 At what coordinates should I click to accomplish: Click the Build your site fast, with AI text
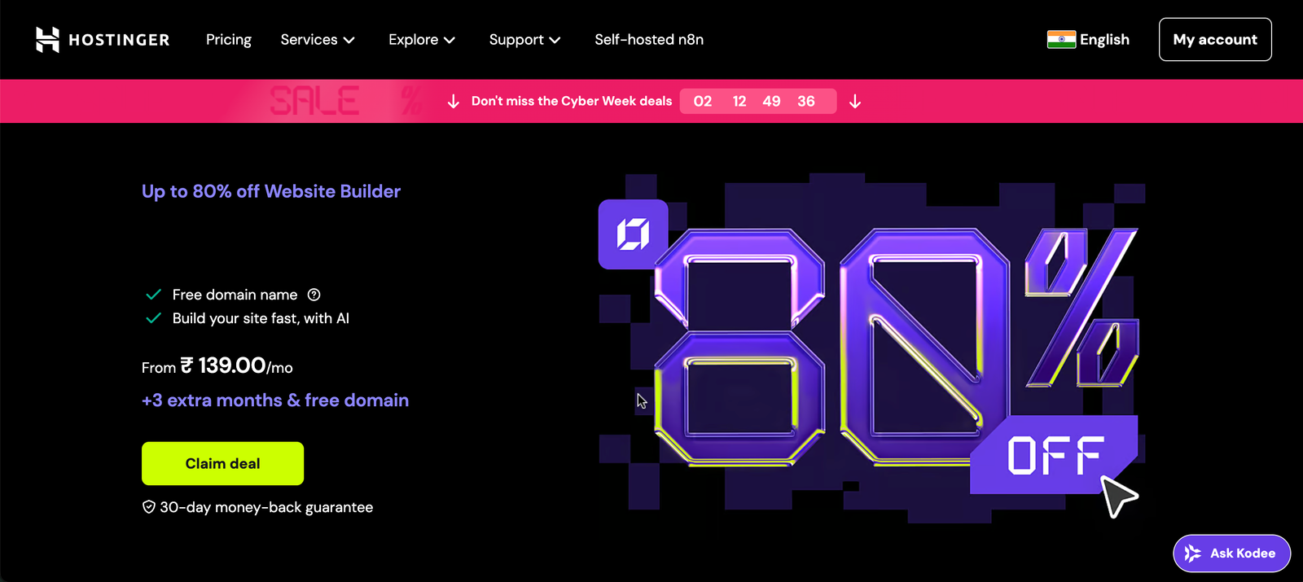point(261,318)
